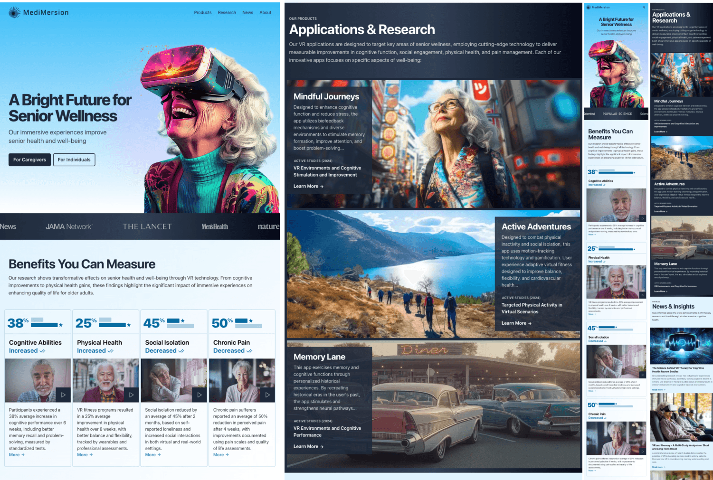713x480 pixels.
Task: Click the progress bar beside 45%
Action: pos(180,324)
